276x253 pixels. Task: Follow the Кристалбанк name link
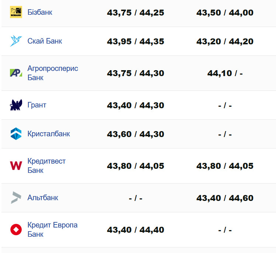coord(49,134)
